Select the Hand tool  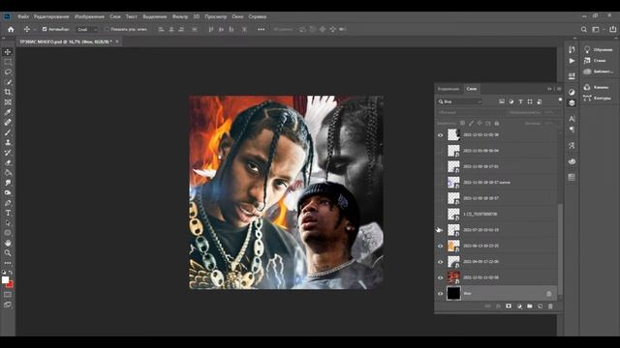tap(8, 243)
